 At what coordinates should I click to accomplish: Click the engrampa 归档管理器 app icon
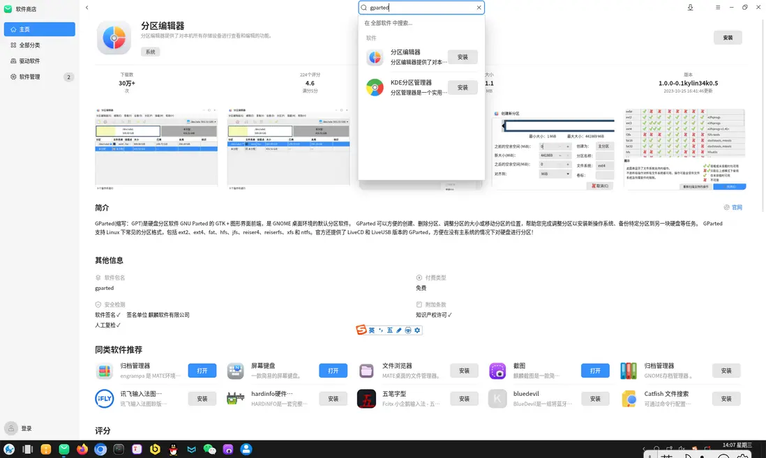(x=104, y=371)
